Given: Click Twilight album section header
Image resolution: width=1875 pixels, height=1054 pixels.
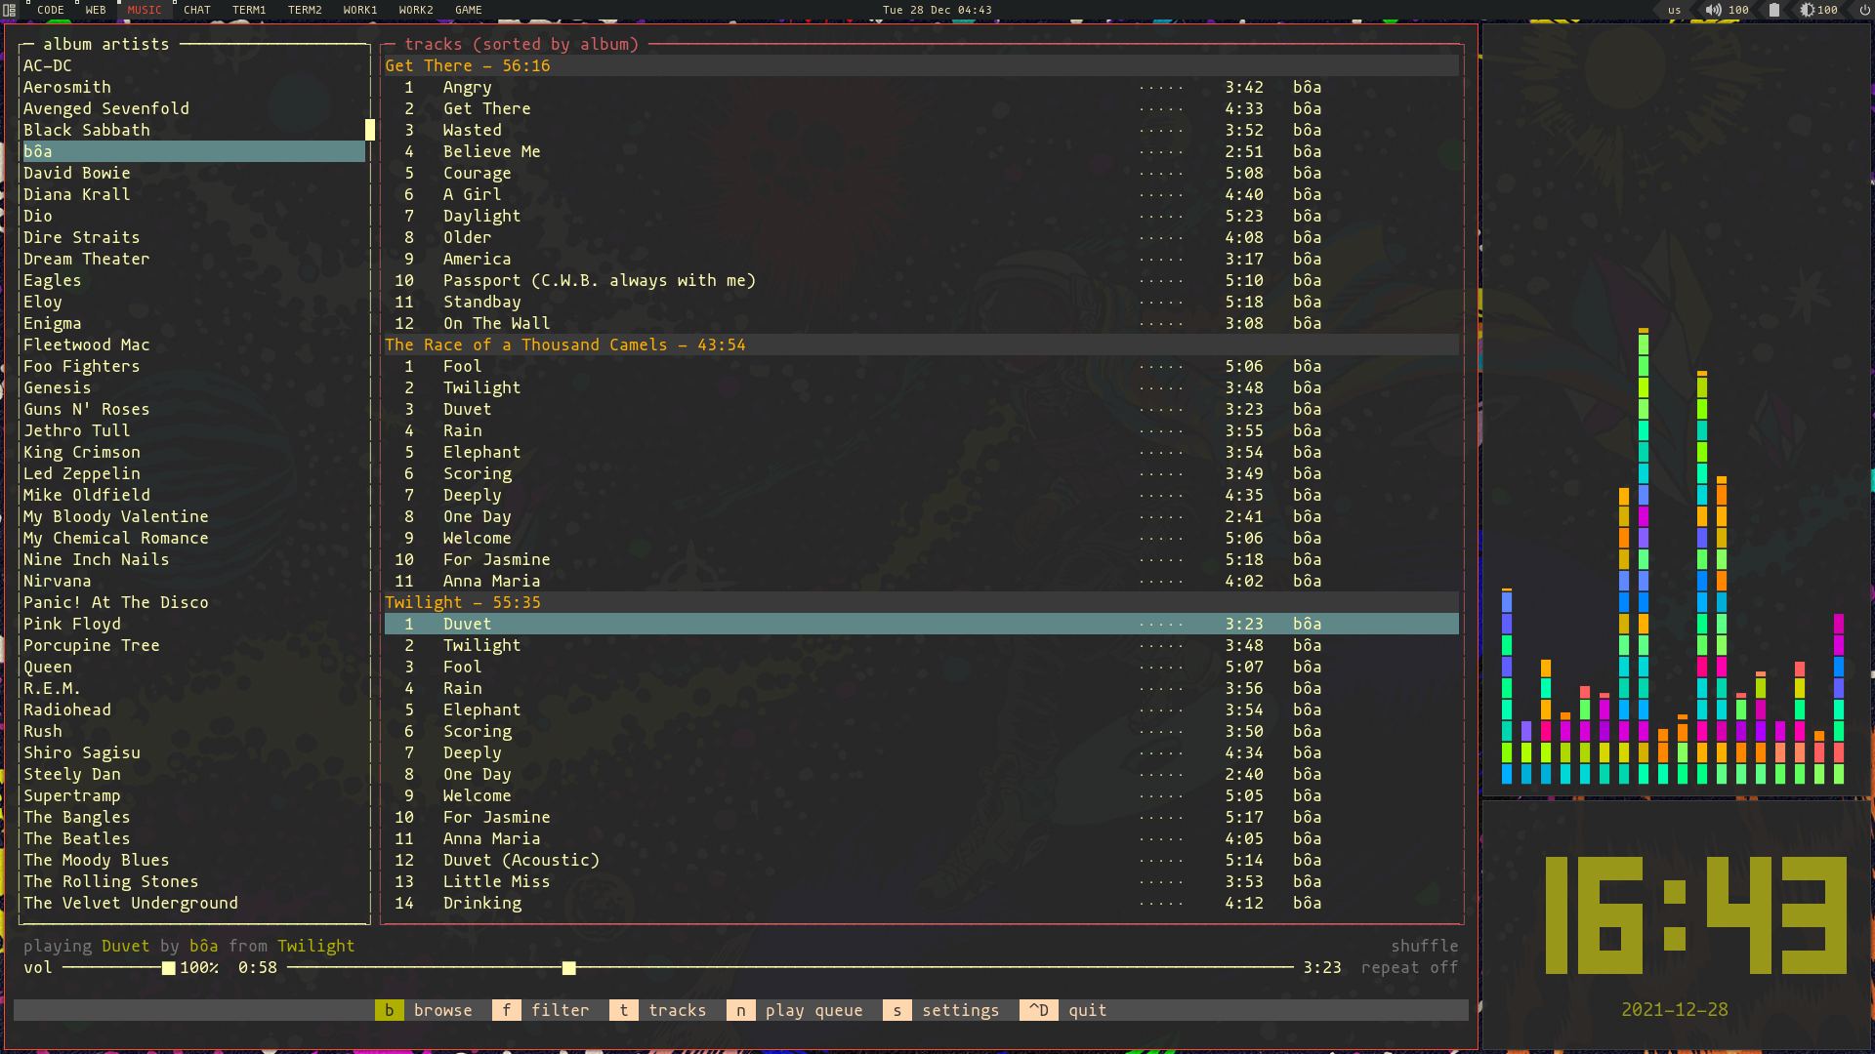Looking at the screenshot, I should pos(462,602).
